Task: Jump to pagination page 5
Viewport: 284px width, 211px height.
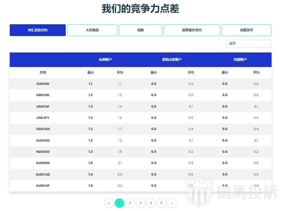Action: (x=161, y=203)
